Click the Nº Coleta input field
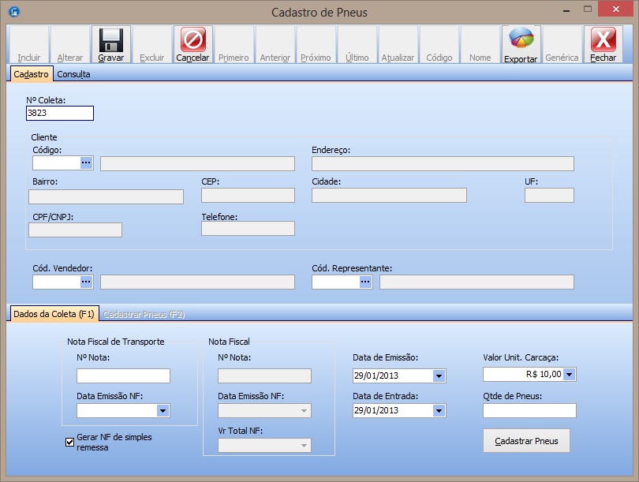Image resolution: width=639 pixels, height=482 pixels. [x=59, y=113]
